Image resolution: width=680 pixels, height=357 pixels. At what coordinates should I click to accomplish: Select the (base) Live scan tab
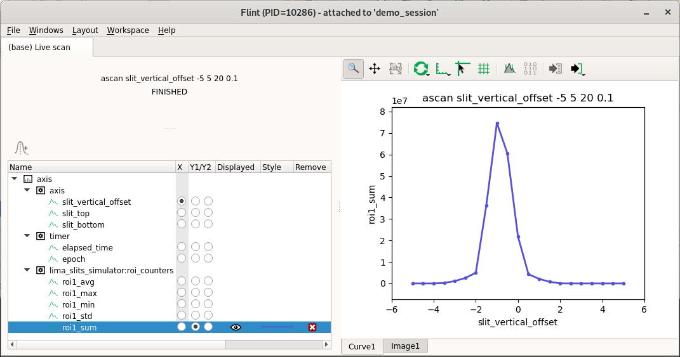coord(47,47)
